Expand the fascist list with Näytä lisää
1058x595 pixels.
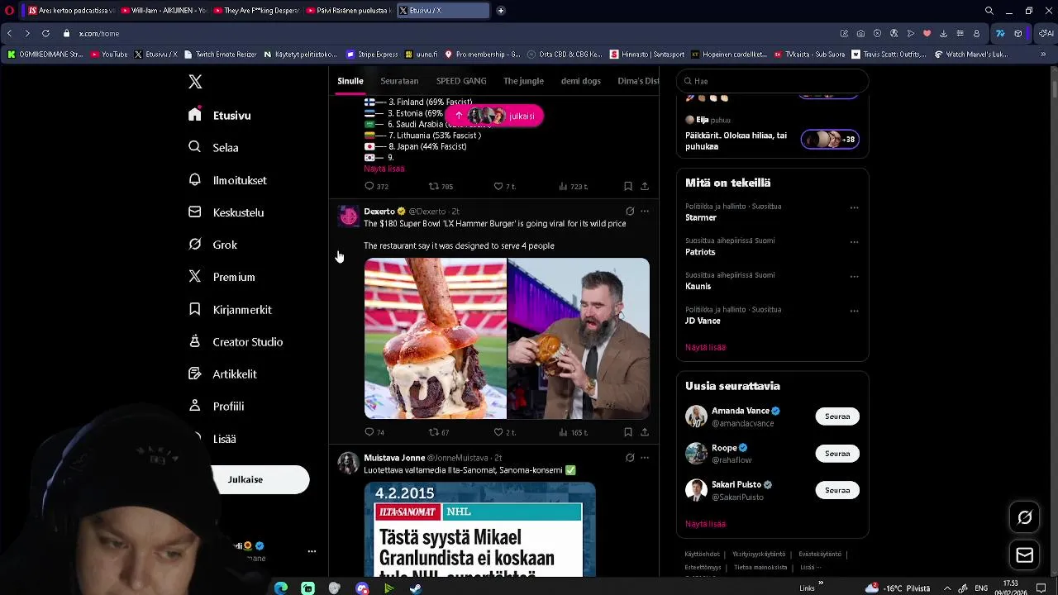384,169
